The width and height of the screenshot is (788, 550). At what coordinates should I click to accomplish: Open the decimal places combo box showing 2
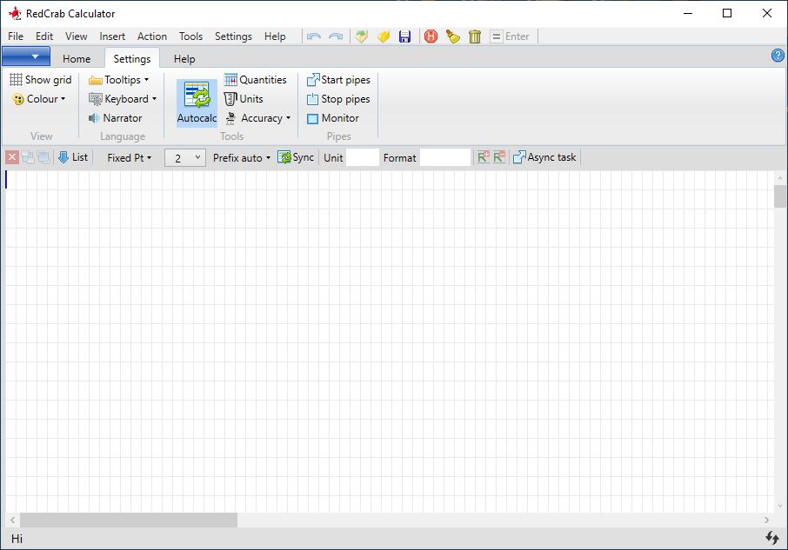(x=185, y=158)
